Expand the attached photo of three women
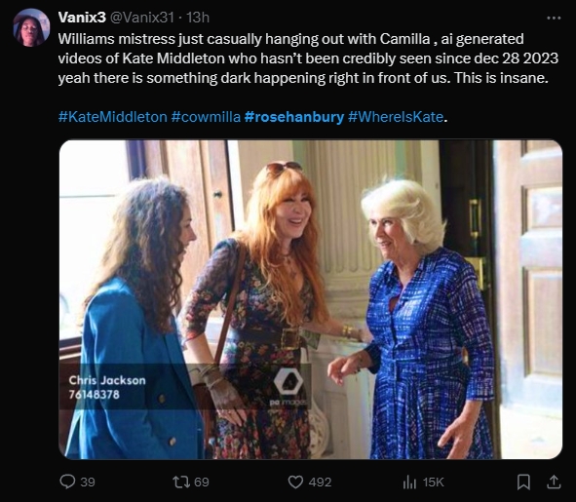Viewport: 576px width, 502px height. tap(310, 299)
